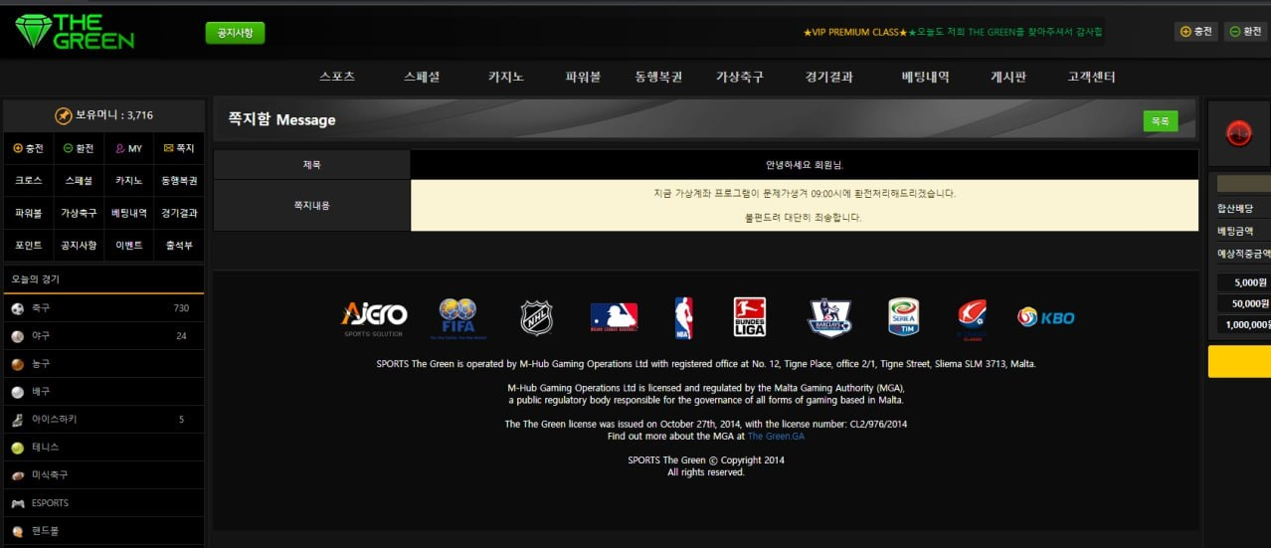Click the NBA logo in footer
The height and width of the screenshot is (548, 1271).
tap(683, 317)
